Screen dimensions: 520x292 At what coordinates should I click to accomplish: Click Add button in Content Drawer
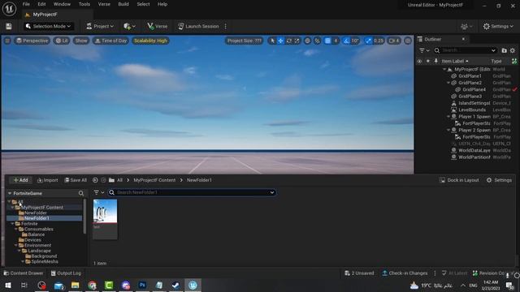20,180
